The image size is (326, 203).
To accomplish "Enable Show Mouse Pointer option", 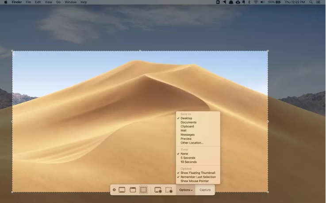I will click(195, 181).
